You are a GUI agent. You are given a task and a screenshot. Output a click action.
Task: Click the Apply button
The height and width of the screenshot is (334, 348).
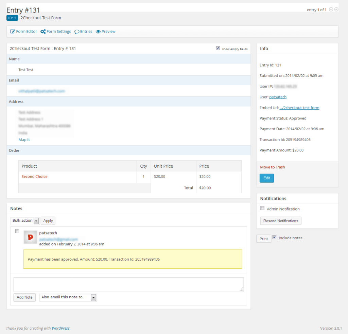point(48,221)
